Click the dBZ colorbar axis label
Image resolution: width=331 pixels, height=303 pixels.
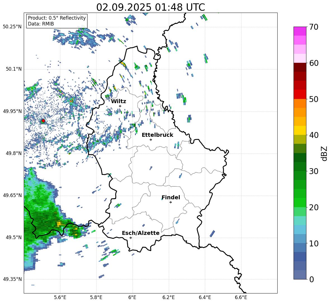click(325, 153)
